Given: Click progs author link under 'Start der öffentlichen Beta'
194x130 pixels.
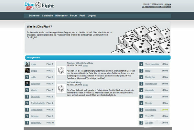Looking at the screenshot, I should 85,65.
